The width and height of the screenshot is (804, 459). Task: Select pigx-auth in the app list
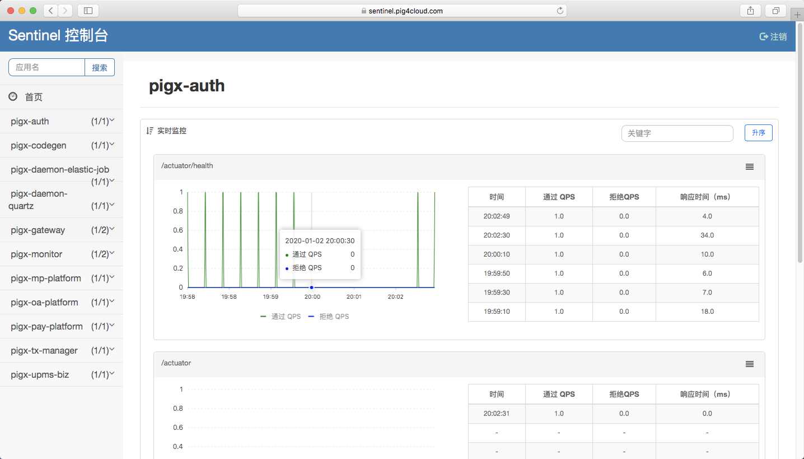pyautogui.click(x=30, y=122)
